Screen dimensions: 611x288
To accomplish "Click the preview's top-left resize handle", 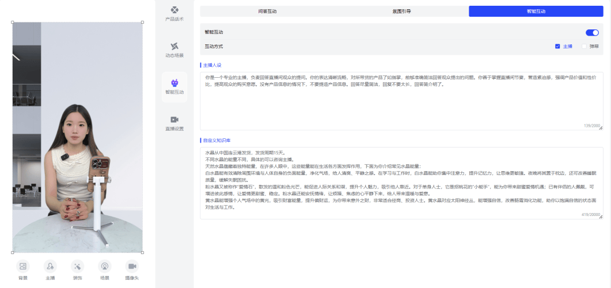I will click(13, 22).
